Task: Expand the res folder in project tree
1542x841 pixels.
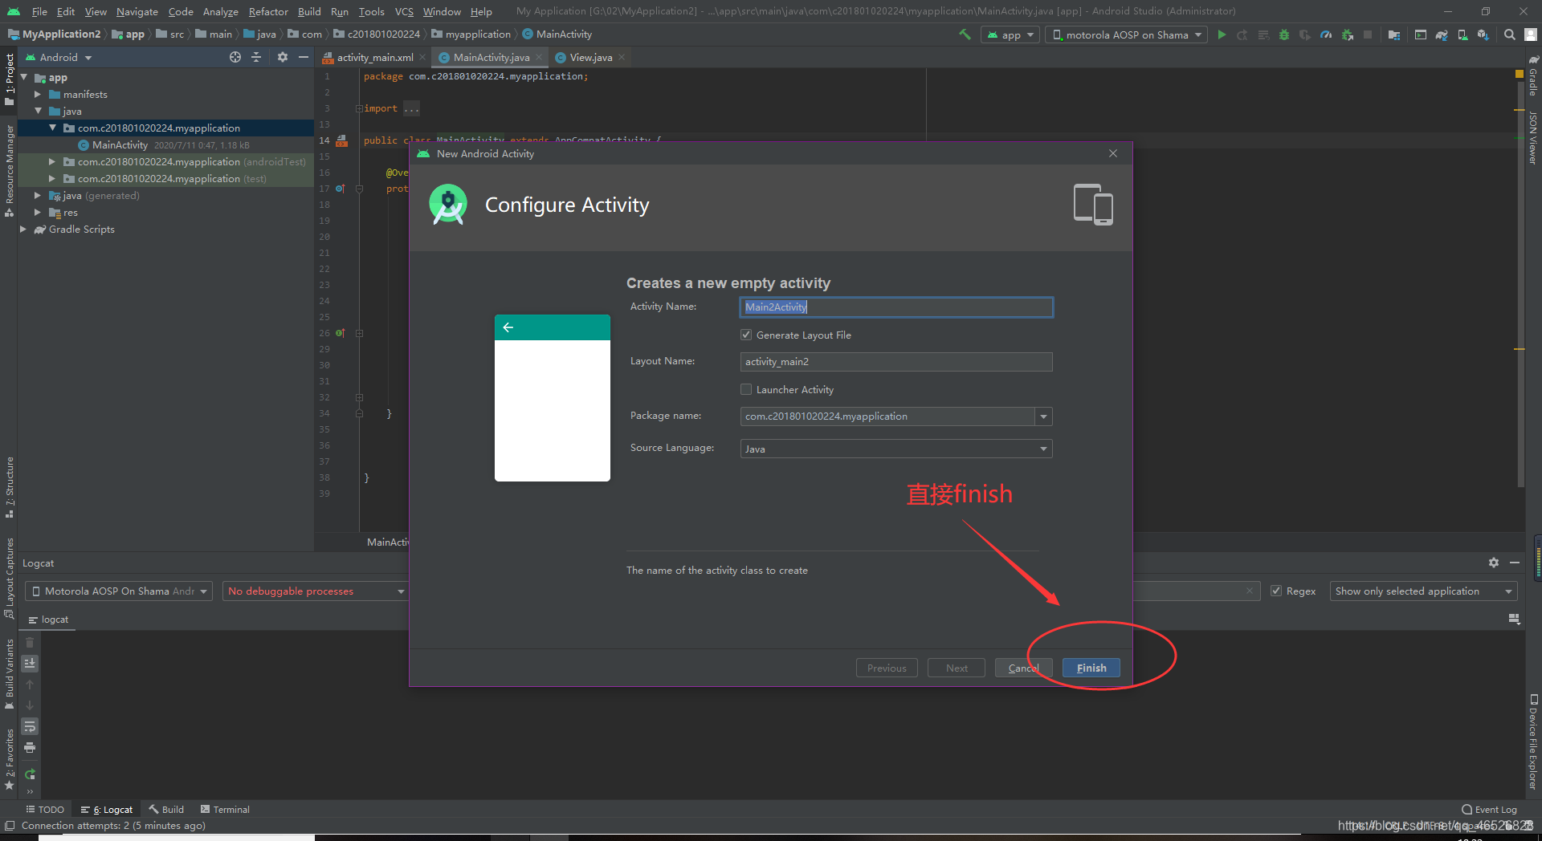Action: pyautogui.click(x=37, y=213)
